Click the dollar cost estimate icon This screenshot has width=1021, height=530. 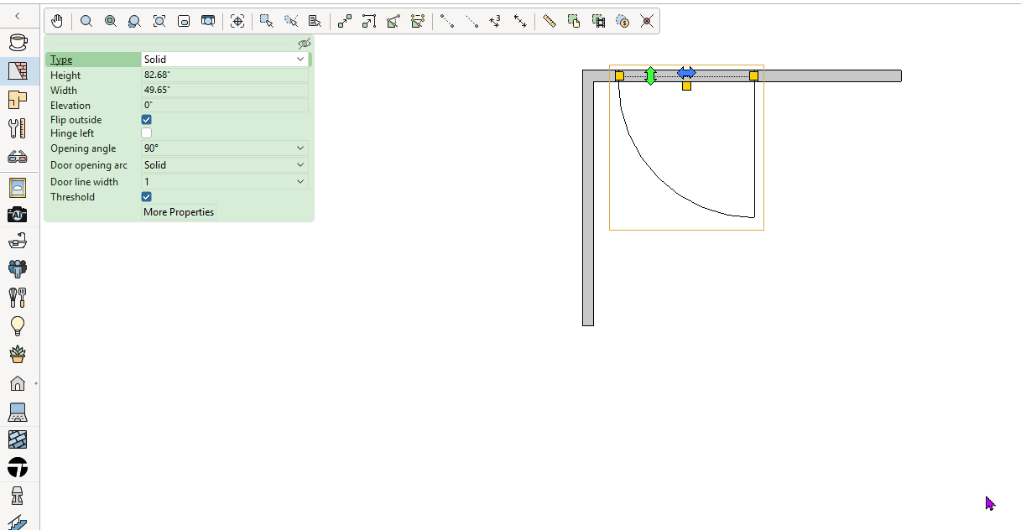coord(622,21)
